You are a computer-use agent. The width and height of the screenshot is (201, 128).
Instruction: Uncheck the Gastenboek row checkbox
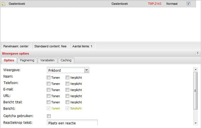(188, 4)
